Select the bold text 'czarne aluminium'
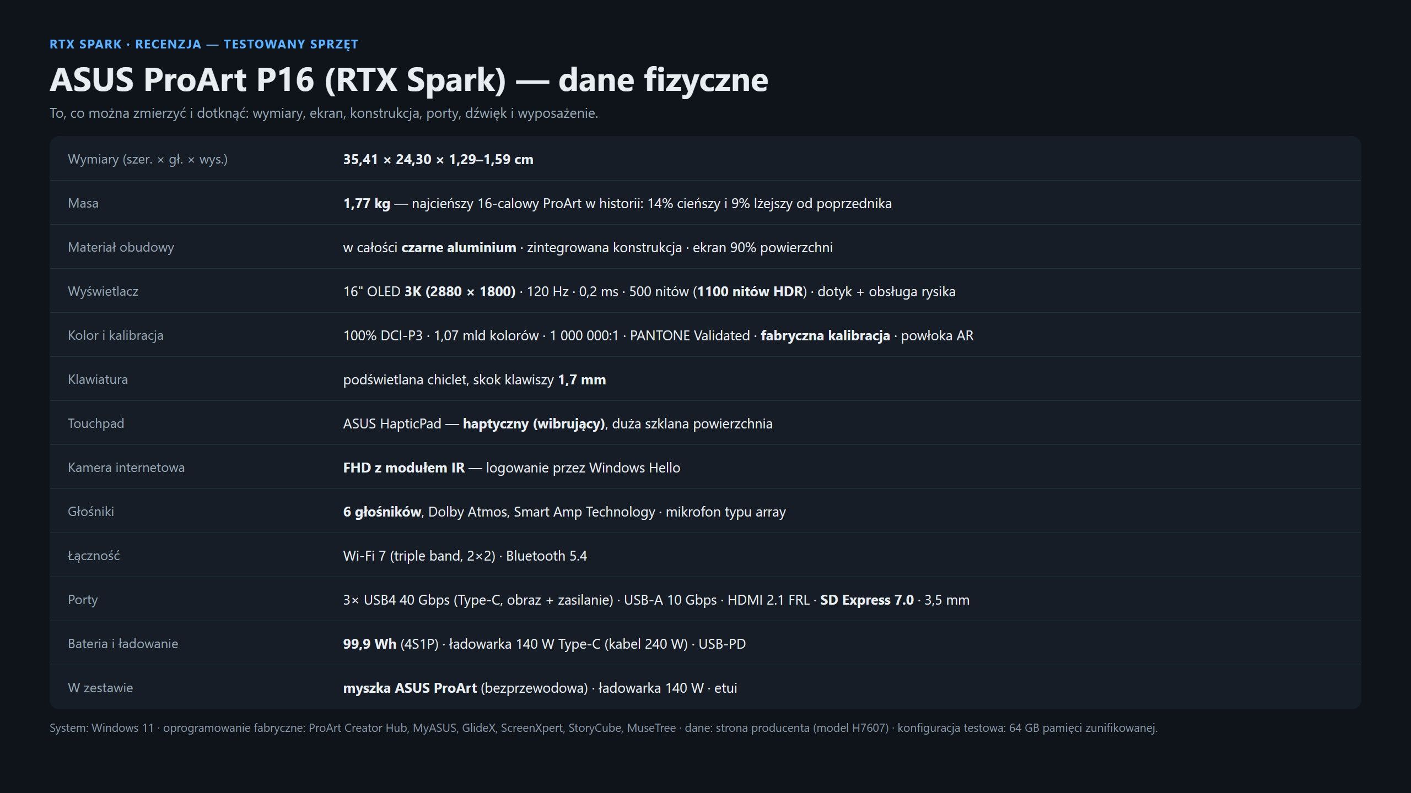Screen dimensions: 1411x793 (x=459, y=247)
